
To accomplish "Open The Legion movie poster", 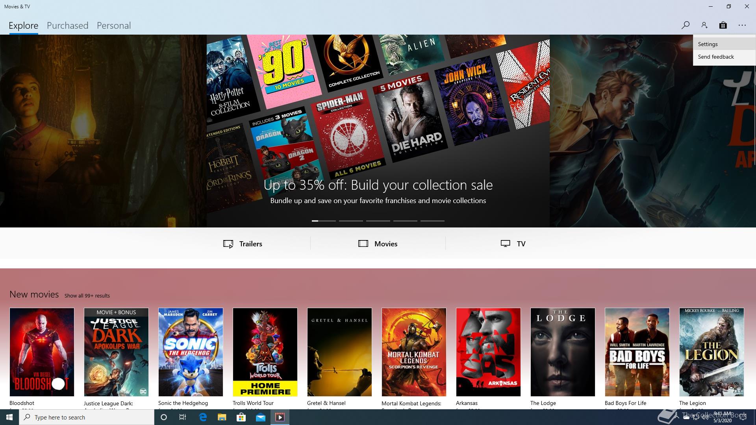I will click(712, 352).
